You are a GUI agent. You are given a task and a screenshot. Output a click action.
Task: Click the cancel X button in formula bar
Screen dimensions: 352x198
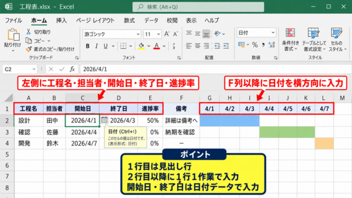click(51, 69)
